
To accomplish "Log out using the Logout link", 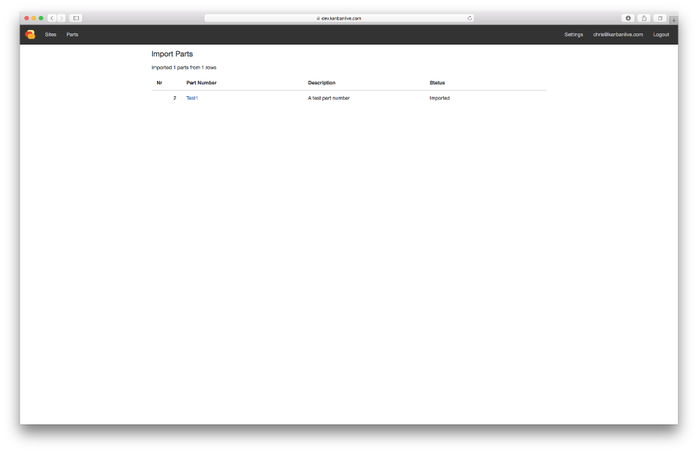I will (661, 35).
